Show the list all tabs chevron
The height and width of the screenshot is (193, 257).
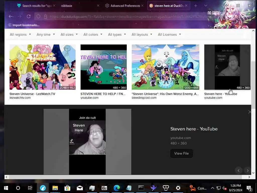pyautogui.click(x=206, y=6)
